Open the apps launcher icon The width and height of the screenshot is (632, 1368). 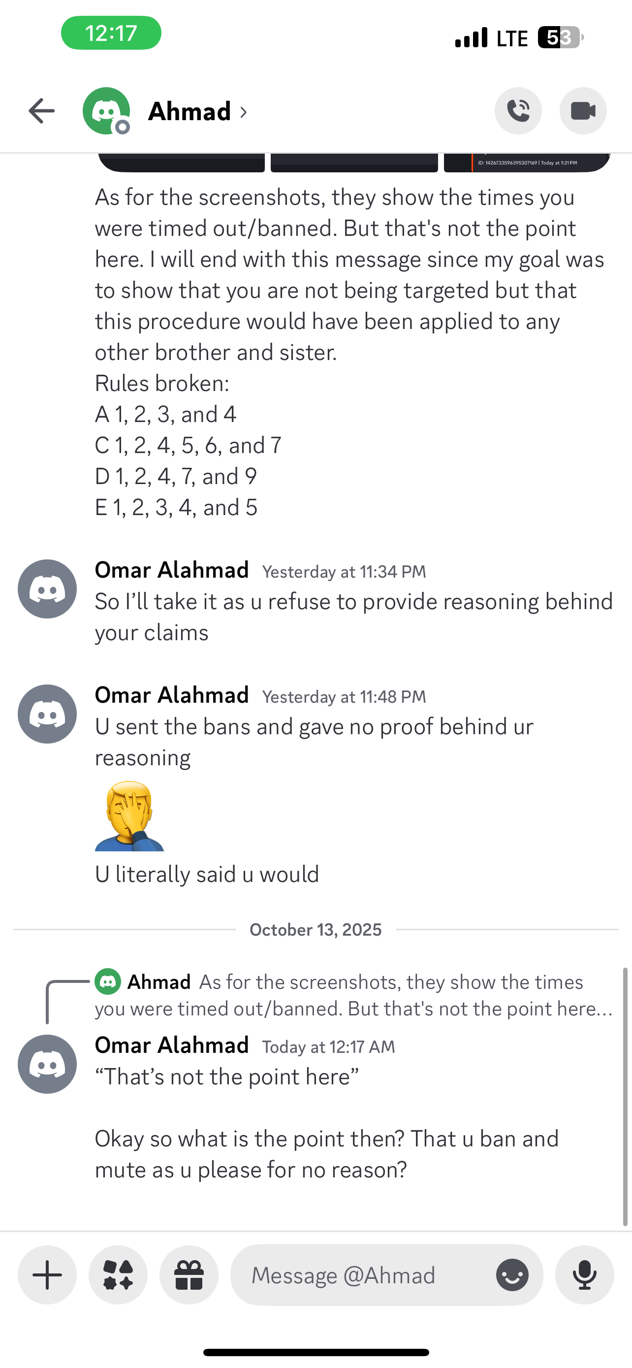tap(118, 1274)
